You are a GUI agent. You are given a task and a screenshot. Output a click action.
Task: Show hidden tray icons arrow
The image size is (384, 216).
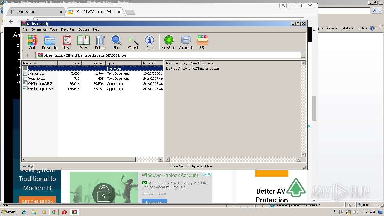tap(334, 212)
